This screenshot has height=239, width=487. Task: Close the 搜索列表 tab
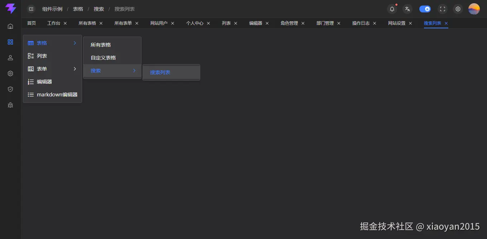(x=446, y=23)
